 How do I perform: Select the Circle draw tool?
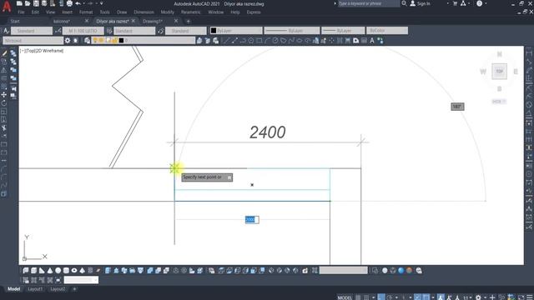click(x=275, y=41)
